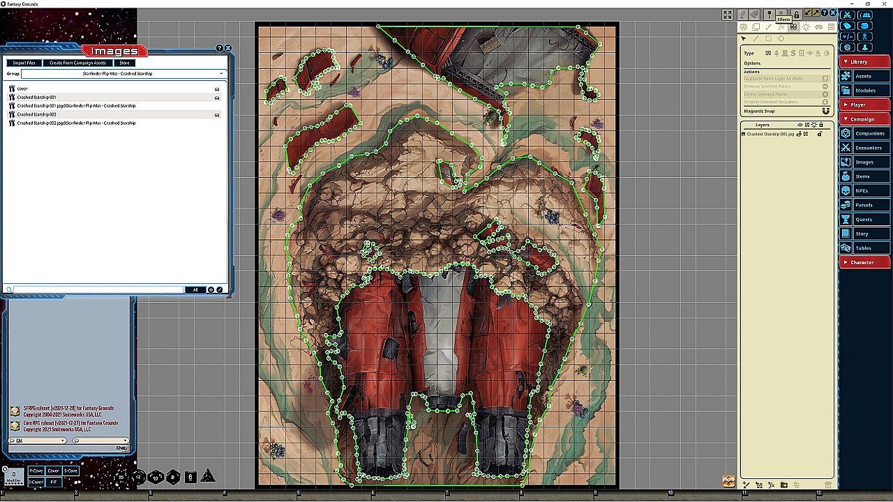Image resolution: width=893 pixels, height=502 pixels.
Task: Collapse the Library sidebar section
Action: 864,61
